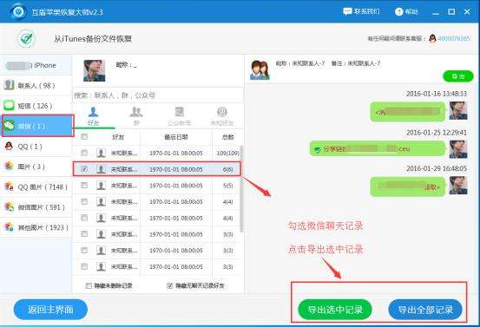The image size is (480, 327).
Task: Open the QQ 图片 (7148) category
Action: [x=36, y=186]
